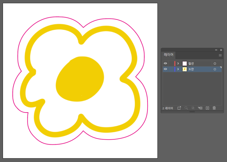The width and height of the screenshot is (227, 162).
Task: Toggle the lock box of the 도안 layer
Action: pyautogui.click(x=171, y=69)
